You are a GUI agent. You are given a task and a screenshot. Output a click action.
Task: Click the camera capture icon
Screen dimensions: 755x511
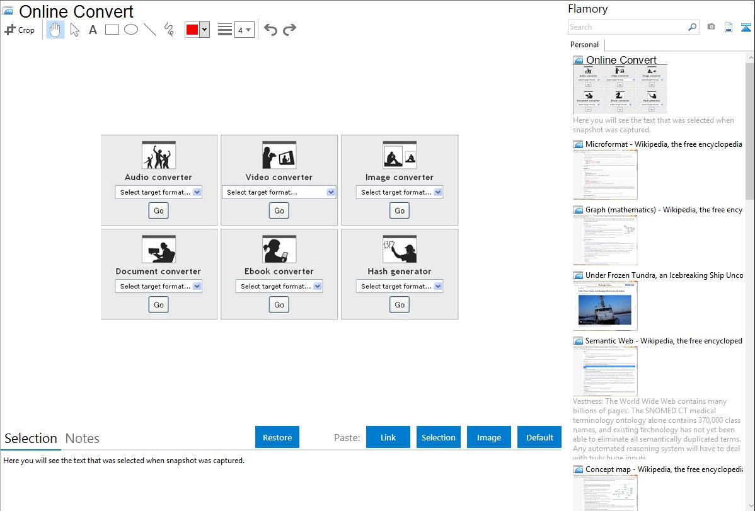711,27
